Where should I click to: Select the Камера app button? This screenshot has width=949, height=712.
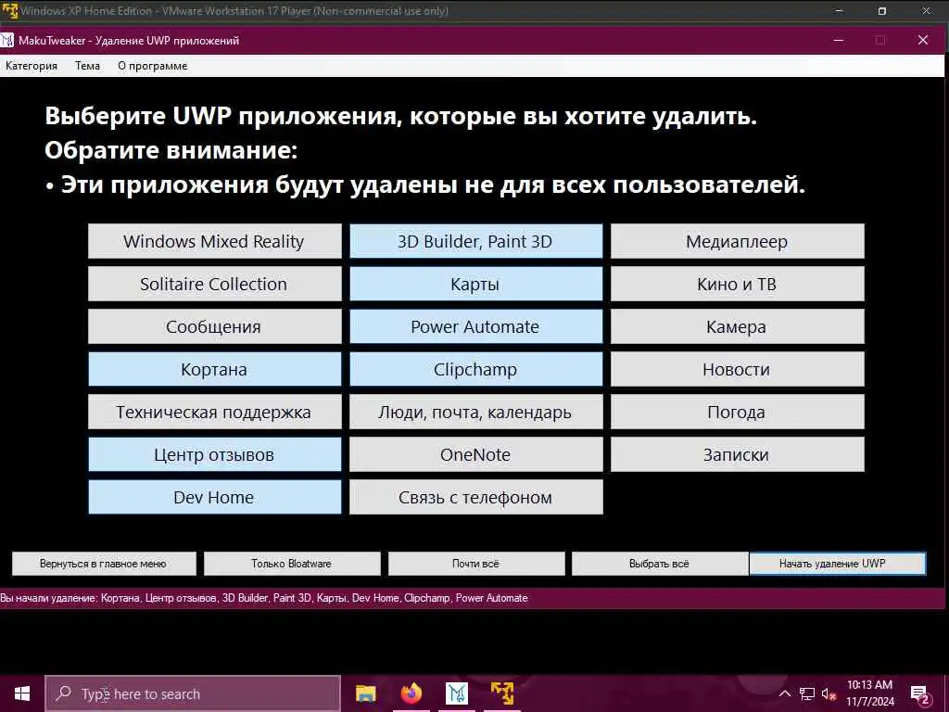coord(737,326)
